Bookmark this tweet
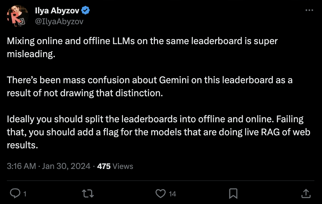 tap(233, 194)
